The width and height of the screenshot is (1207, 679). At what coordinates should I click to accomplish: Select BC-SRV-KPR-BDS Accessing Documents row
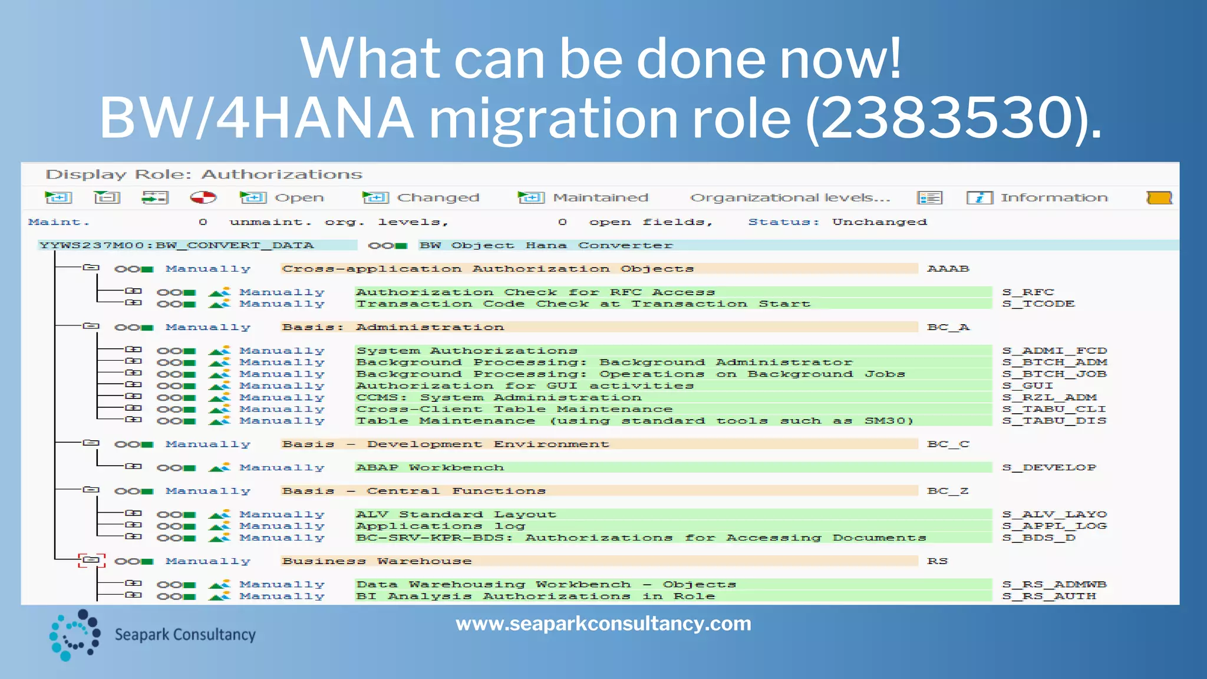(673, 538)
